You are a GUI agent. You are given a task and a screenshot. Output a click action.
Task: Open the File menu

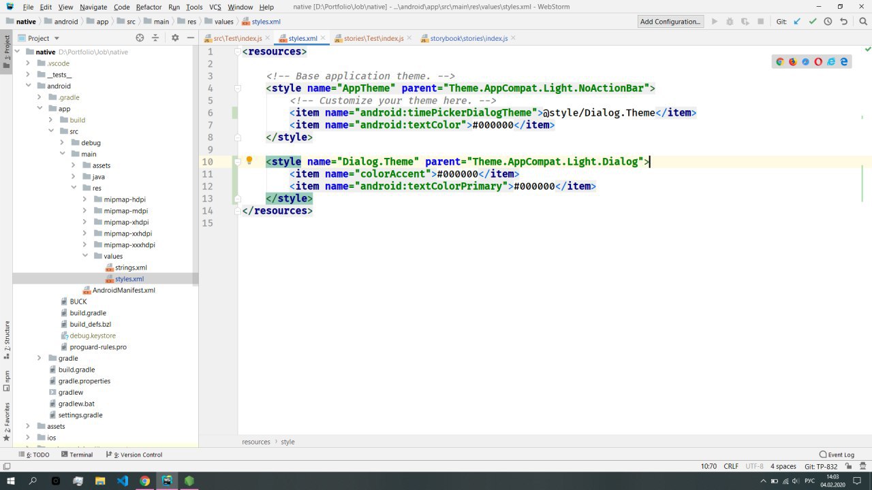[x=28, y=7]
